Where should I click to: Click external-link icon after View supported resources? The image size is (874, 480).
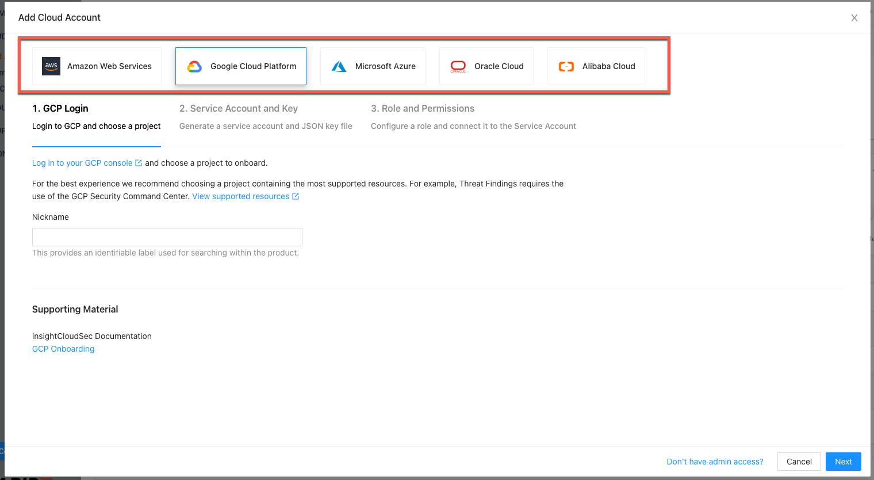tap(296, 196)
